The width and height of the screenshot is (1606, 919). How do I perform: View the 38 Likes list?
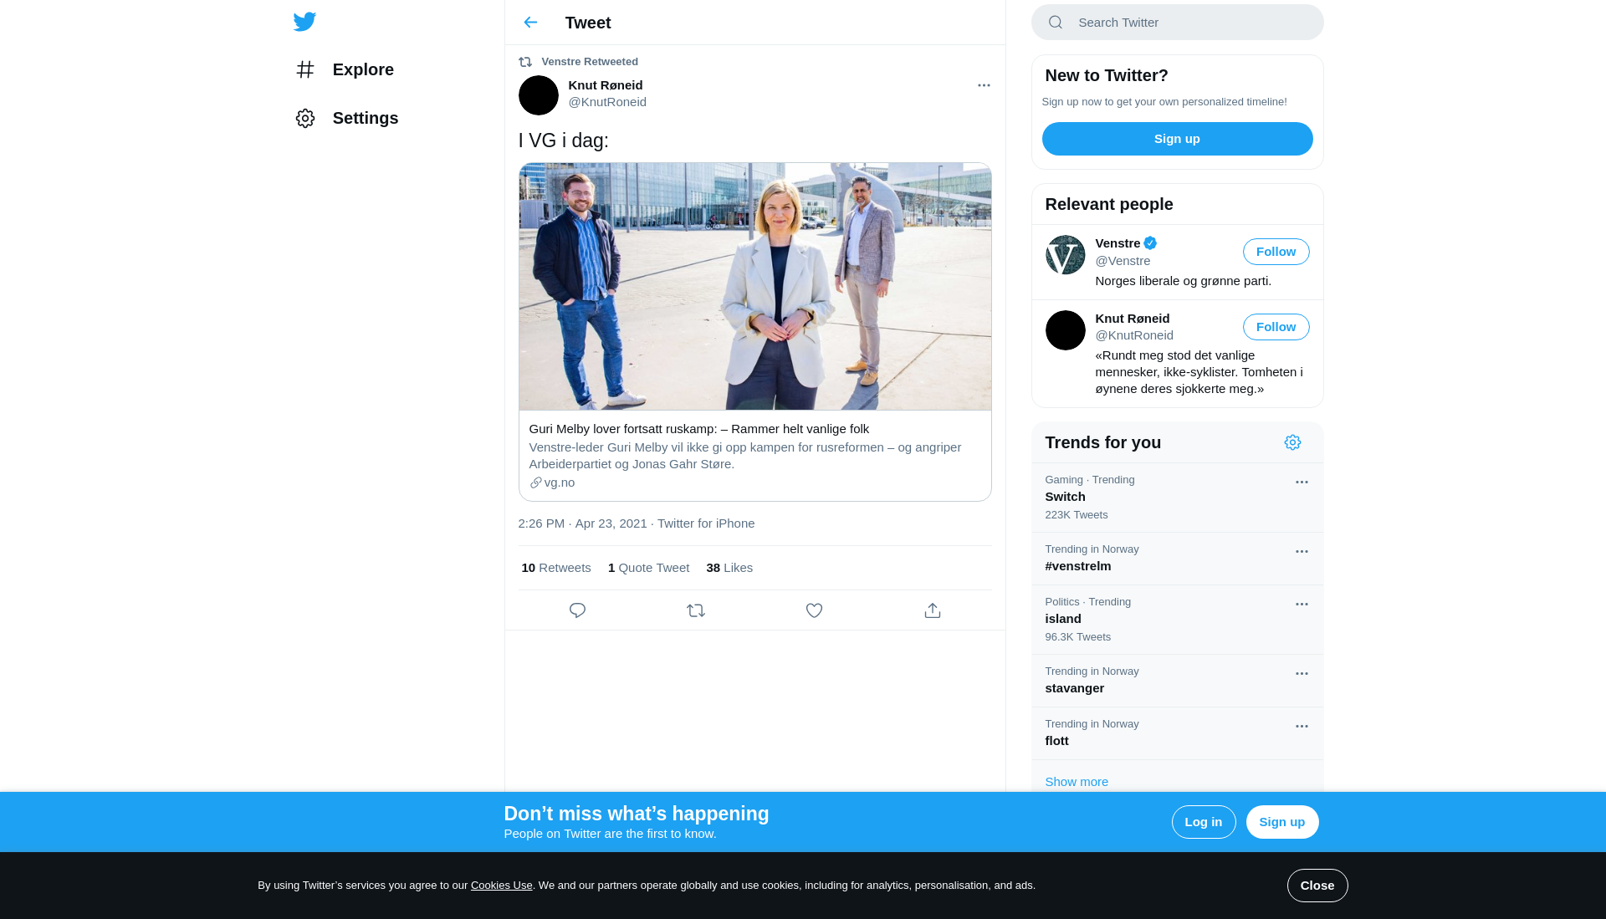[x=729, y=568]
